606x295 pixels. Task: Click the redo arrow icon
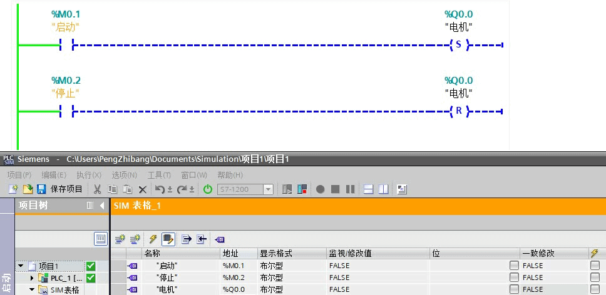182,189
